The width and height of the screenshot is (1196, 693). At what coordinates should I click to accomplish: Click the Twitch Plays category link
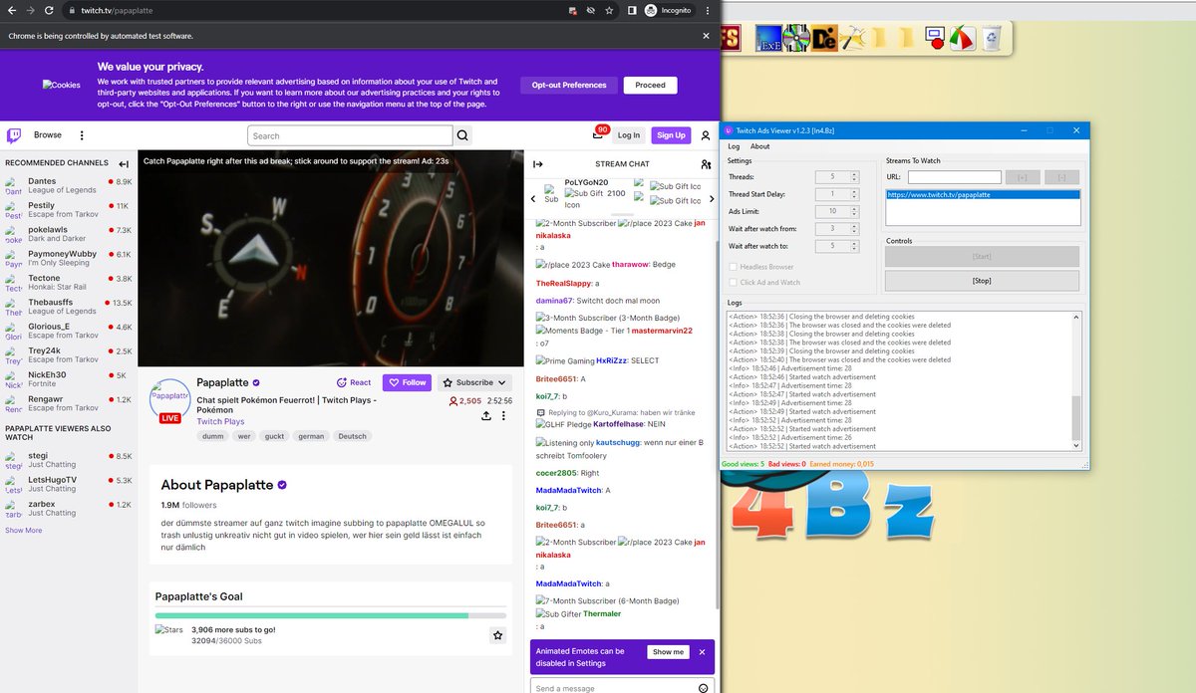pyautogui.click(x=220, y=421)
